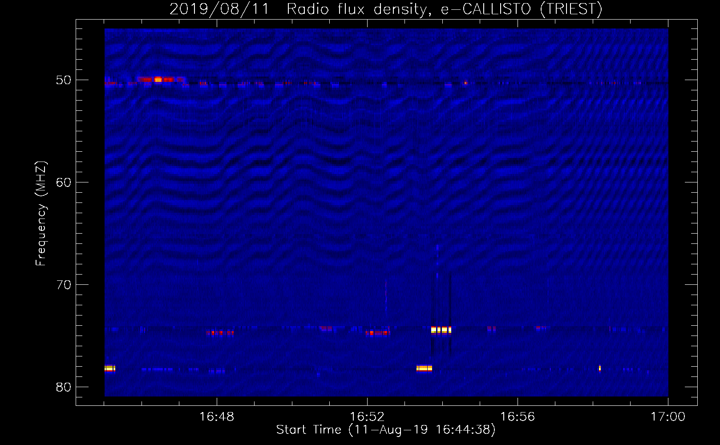Click the bright burst near 75 MHz around 16:54

point(441,330)
